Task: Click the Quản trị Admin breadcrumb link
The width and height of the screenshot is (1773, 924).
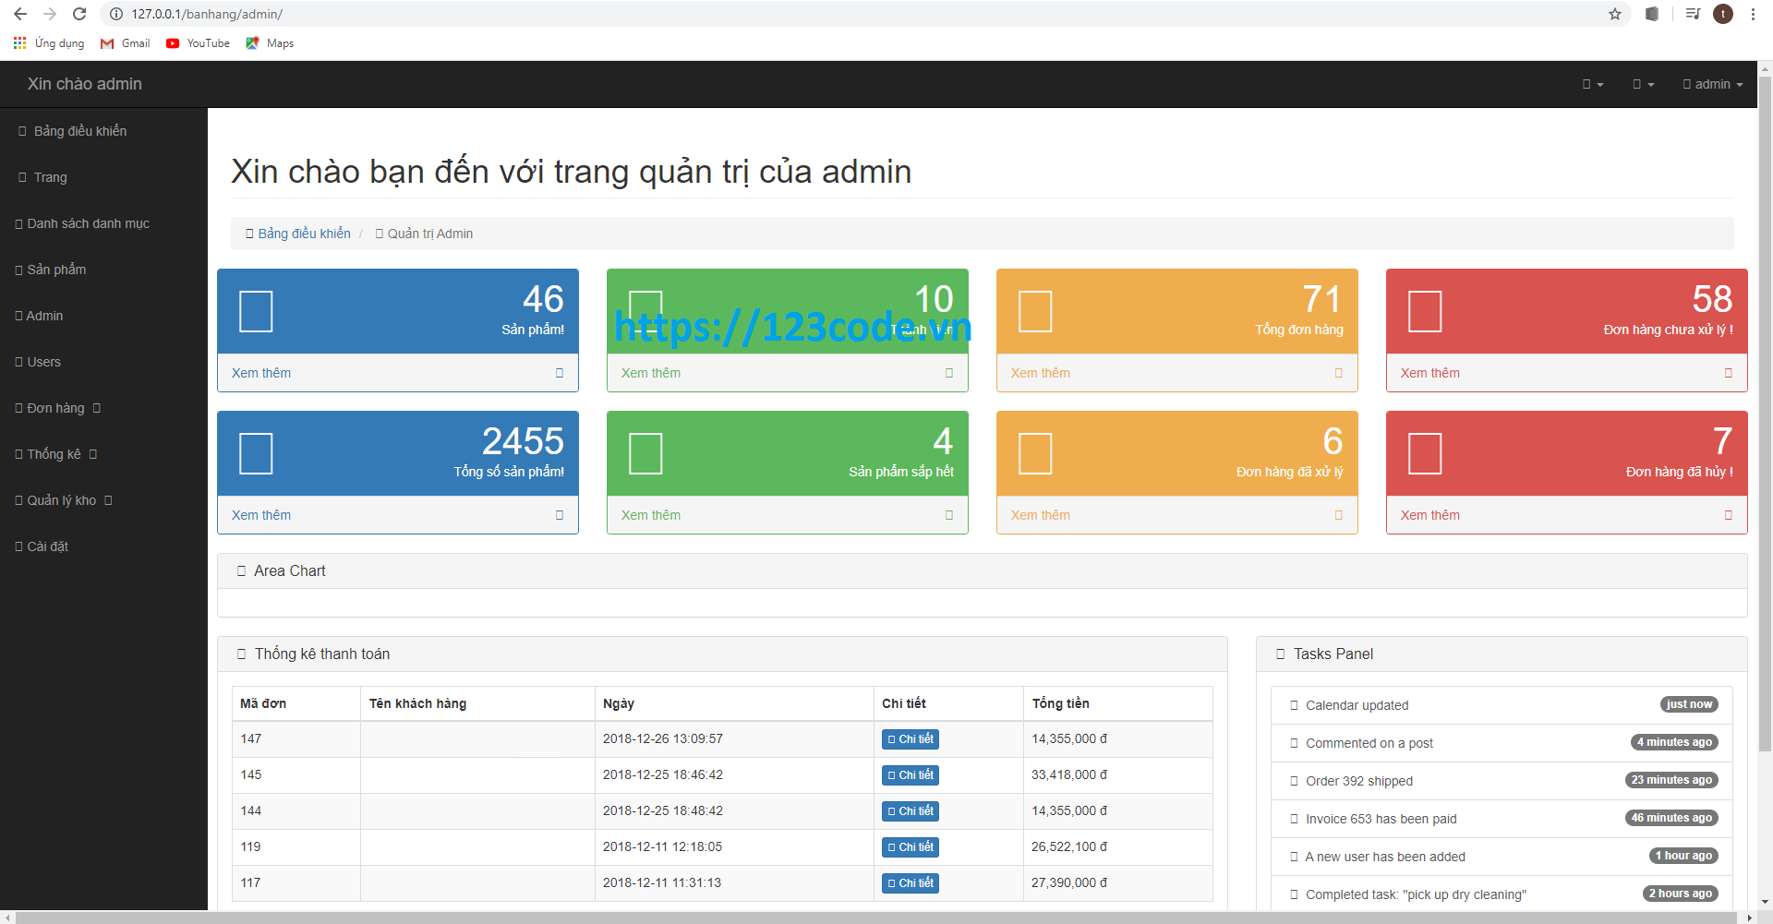Action: (429, 234)
